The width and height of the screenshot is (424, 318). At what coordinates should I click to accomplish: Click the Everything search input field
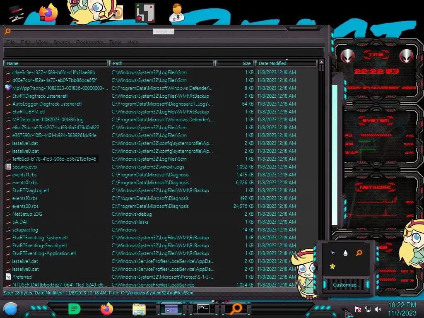point(164,52)
